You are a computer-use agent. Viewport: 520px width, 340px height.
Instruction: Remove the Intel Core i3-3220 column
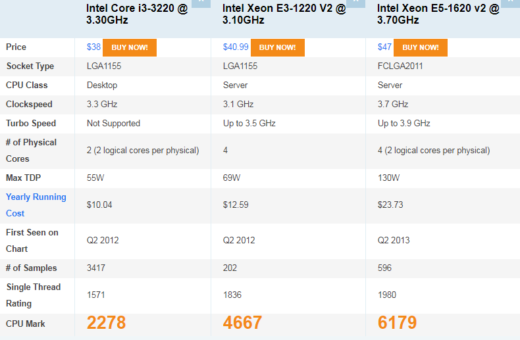[x=201, y=3]
